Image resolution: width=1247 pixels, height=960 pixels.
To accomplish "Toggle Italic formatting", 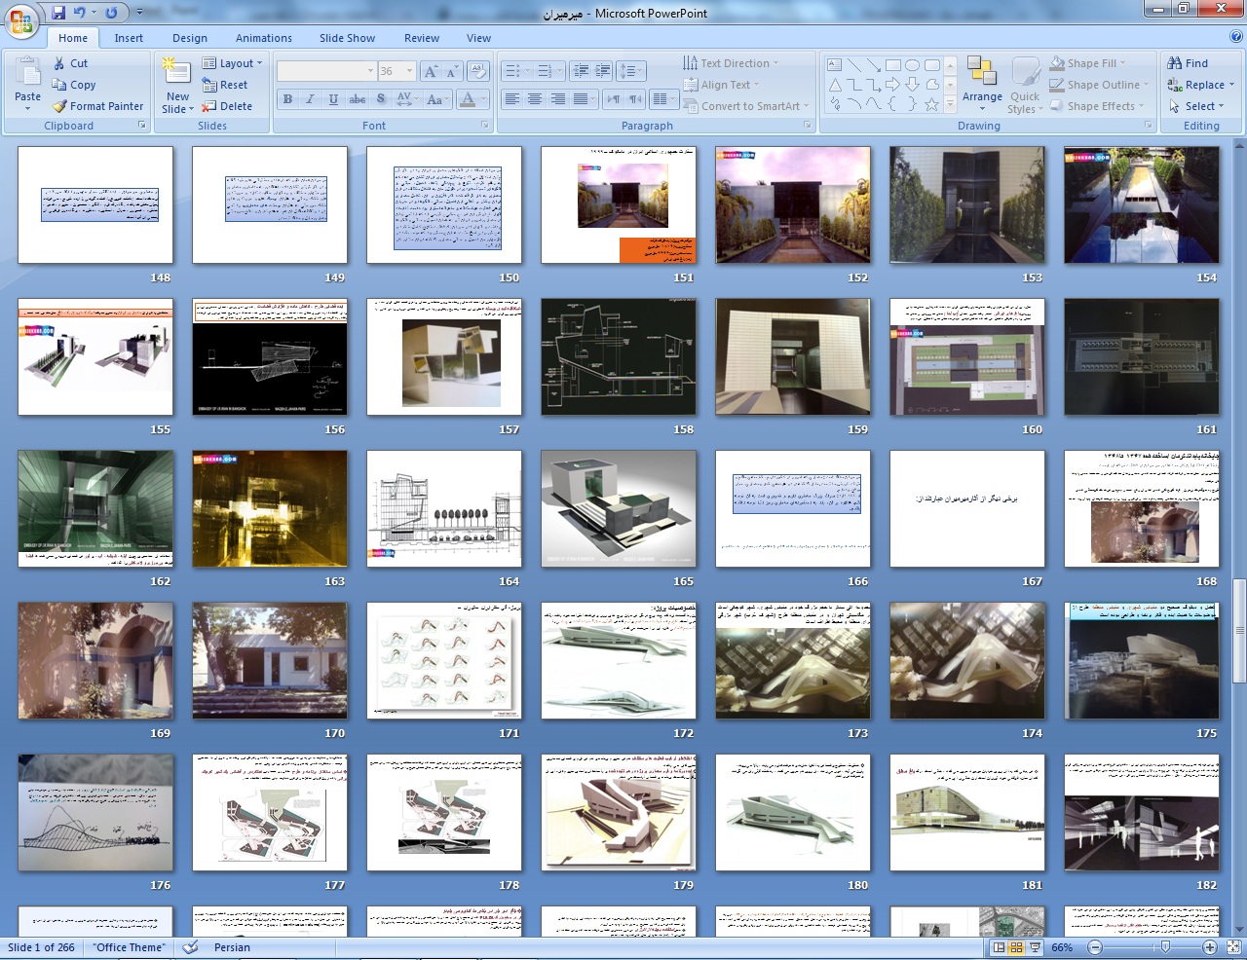I will pos(310,99).
